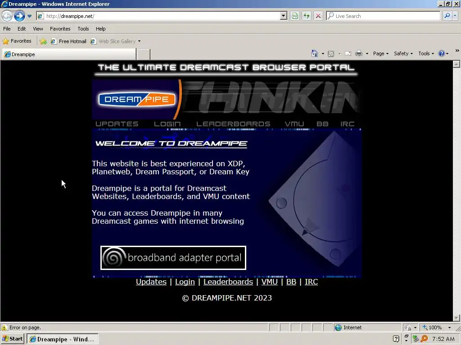This screenshot has width=461, height=345.
Task: Open the File menu
Action: (x=7, y=29)
